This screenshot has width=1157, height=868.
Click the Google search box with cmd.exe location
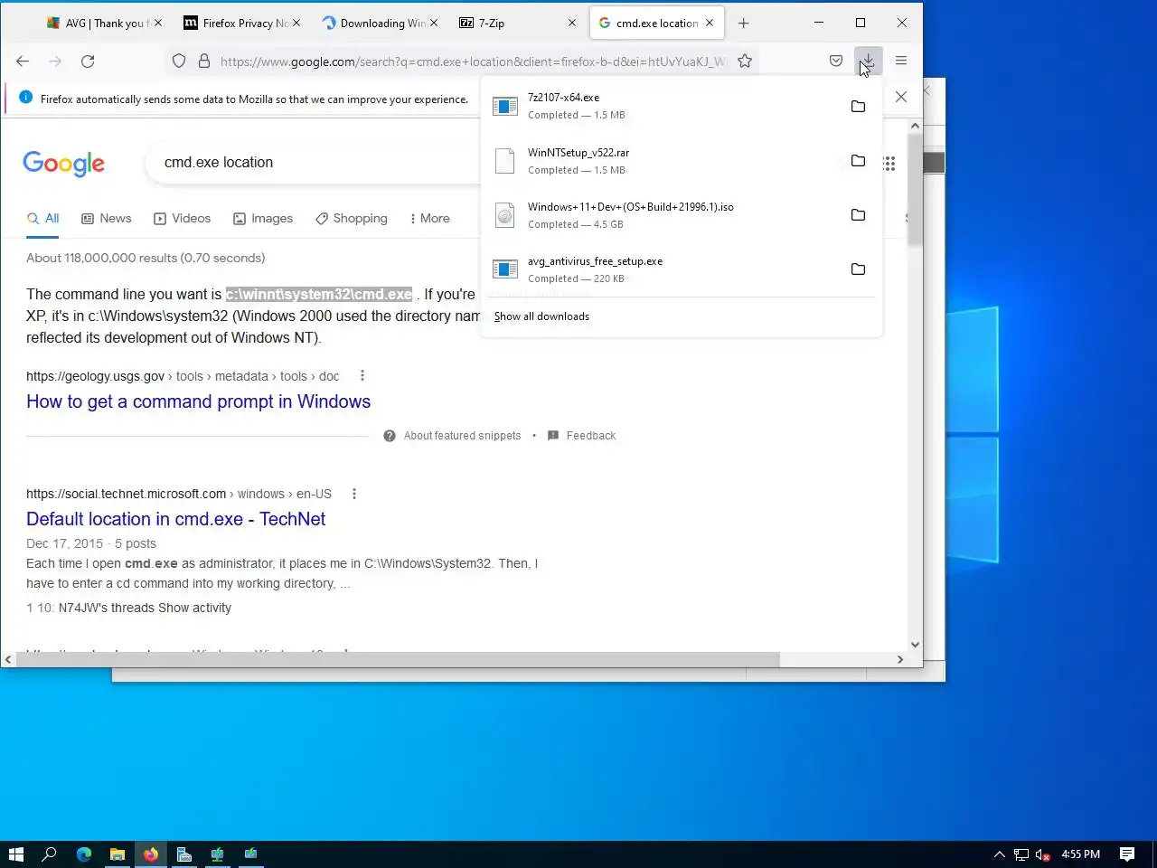tap(312, 163)
